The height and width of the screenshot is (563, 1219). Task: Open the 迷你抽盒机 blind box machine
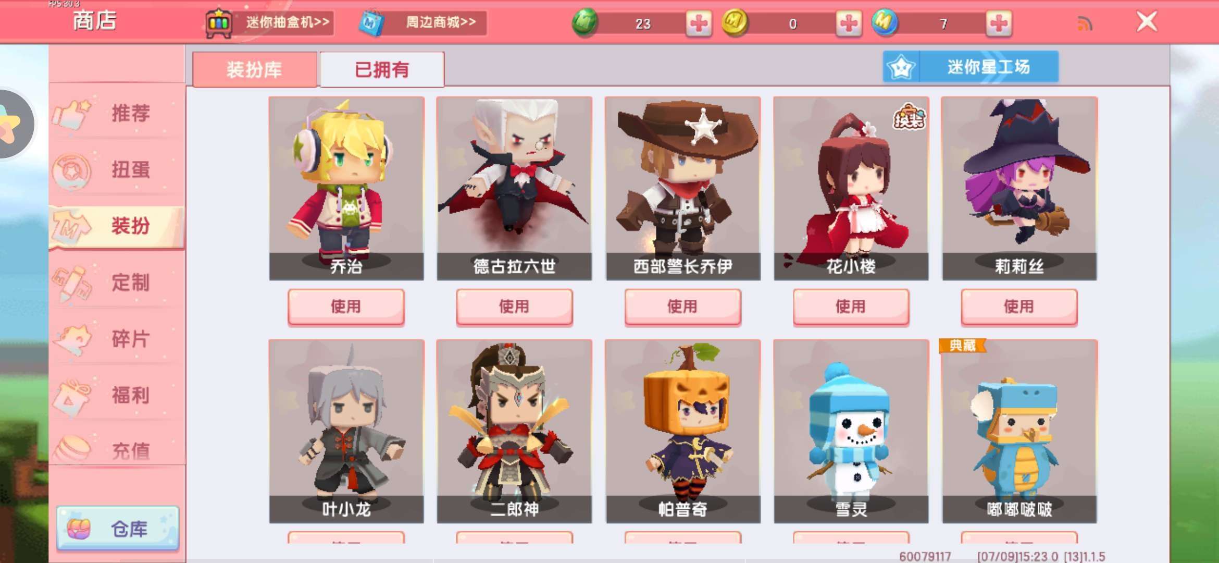270,22
